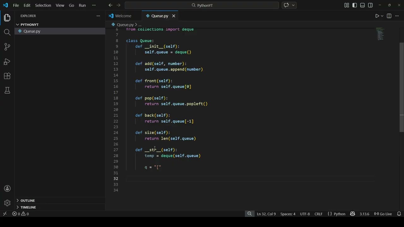Toggle the secondary side bar
Image resolution: width=404 pixels, height=227 pixels.
(370, 5)
